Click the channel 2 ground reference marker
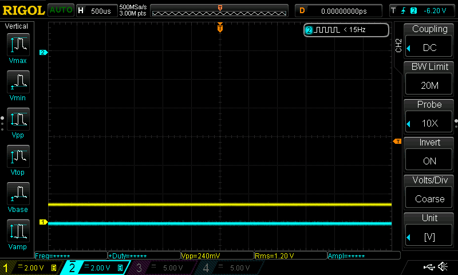 tap(44, 52)
